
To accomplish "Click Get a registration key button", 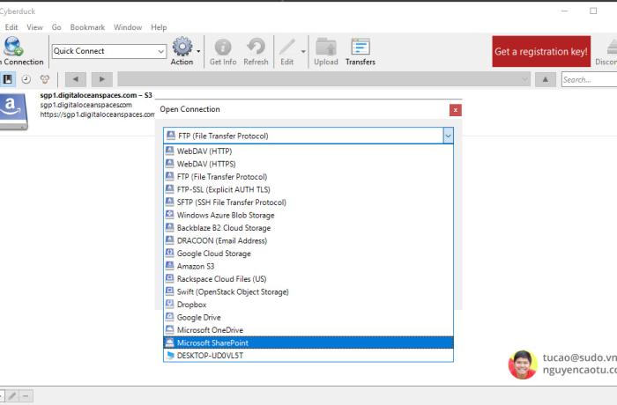I will pos(541,52).
